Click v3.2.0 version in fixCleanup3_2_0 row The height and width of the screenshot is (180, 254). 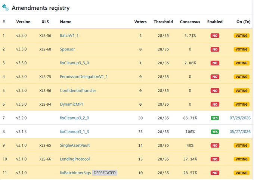pos(21,118)
